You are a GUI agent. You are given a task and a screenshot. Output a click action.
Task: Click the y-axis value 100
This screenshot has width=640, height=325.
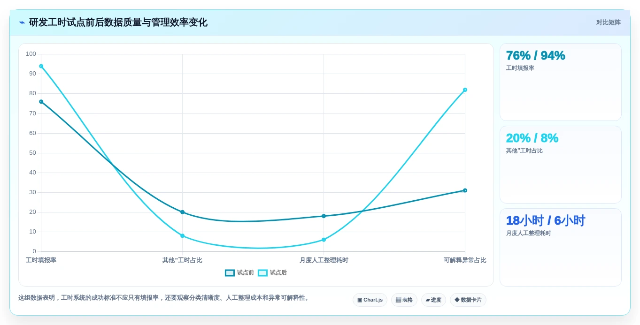click(x=31, y=54)
